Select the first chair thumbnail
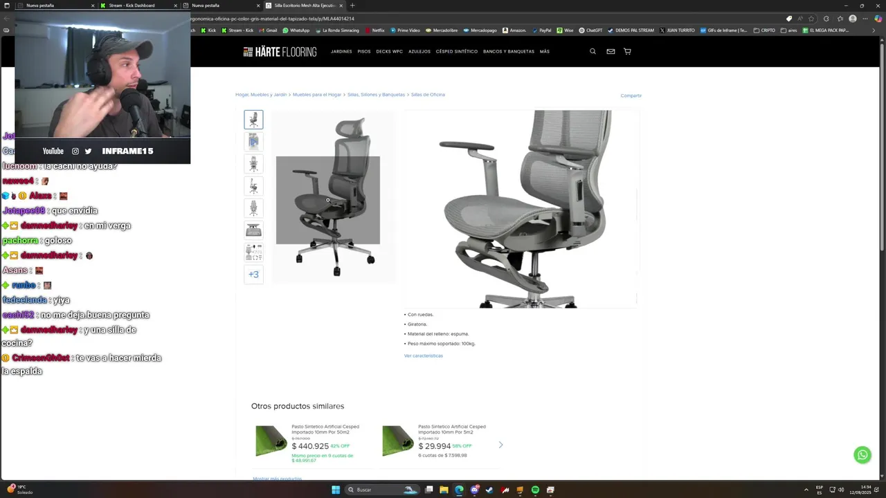This screenshot has width=886, height=498. (253, 120)
